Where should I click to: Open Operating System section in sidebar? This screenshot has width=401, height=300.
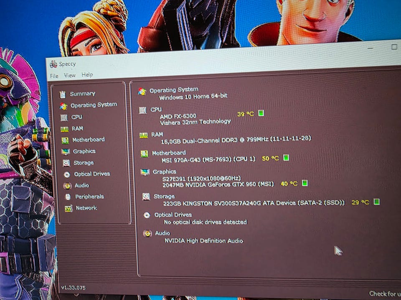[94, 105]
